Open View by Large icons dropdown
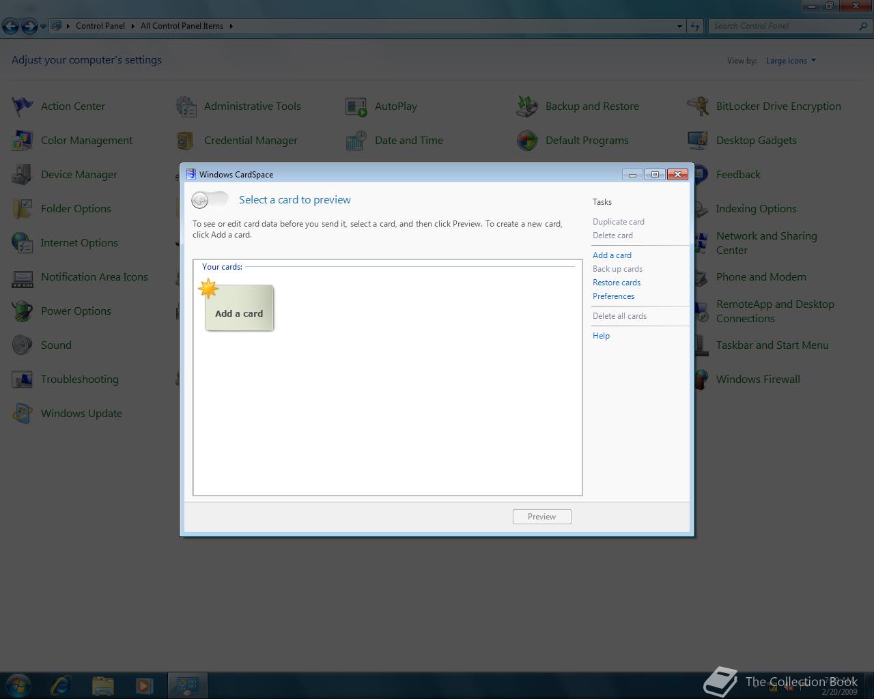This screenshot has width=874, height=699. 791,61
